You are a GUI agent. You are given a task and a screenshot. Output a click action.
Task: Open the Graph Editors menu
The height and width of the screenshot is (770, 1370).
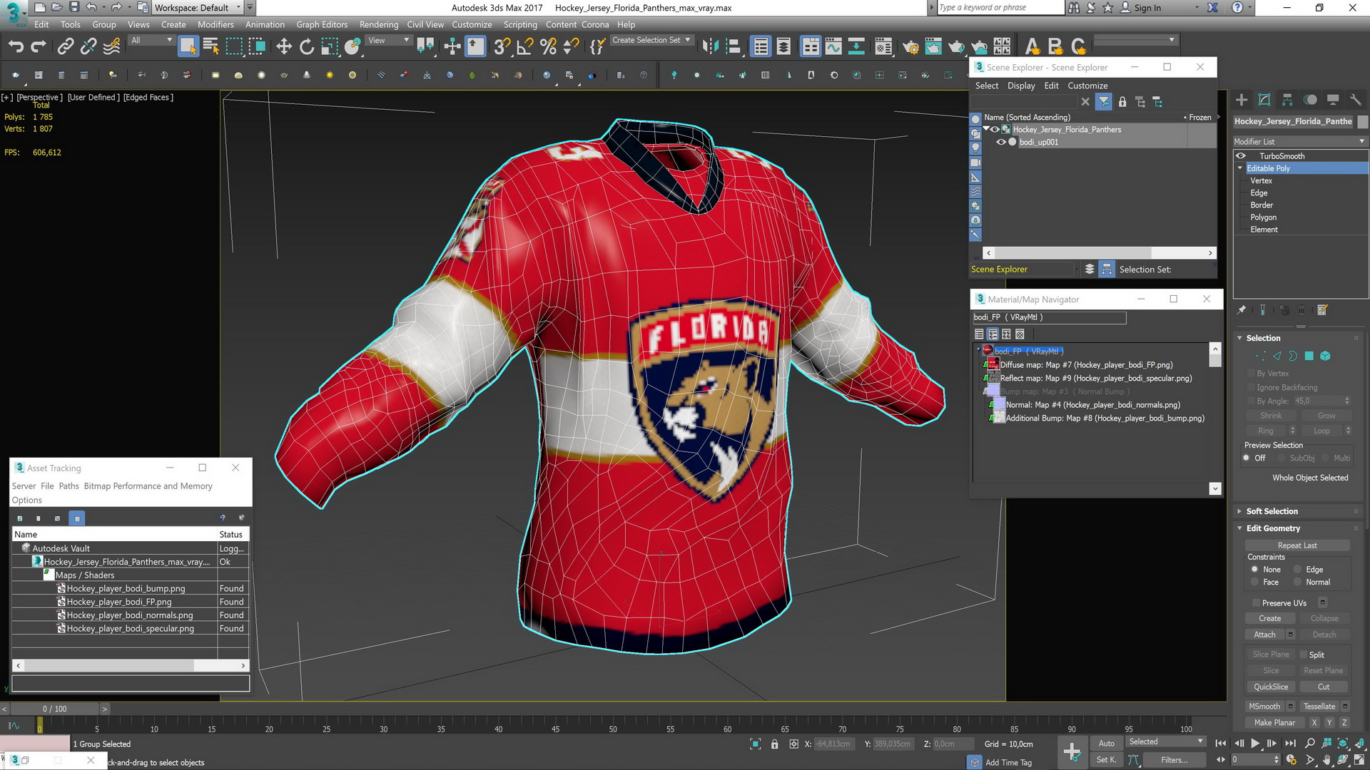point(322,24)
